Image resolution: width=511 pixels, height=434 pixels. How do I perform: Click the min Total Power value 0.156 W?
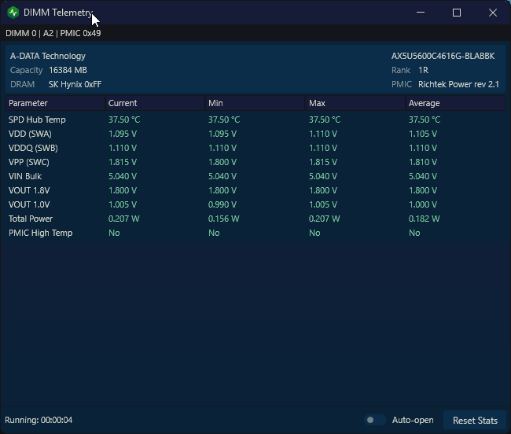coord(224,219)
